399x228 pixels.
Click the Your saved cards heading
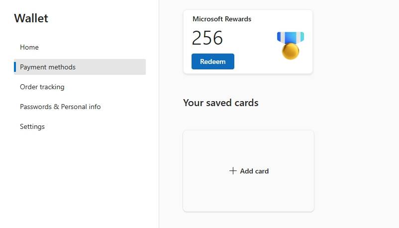pos(221,103)
